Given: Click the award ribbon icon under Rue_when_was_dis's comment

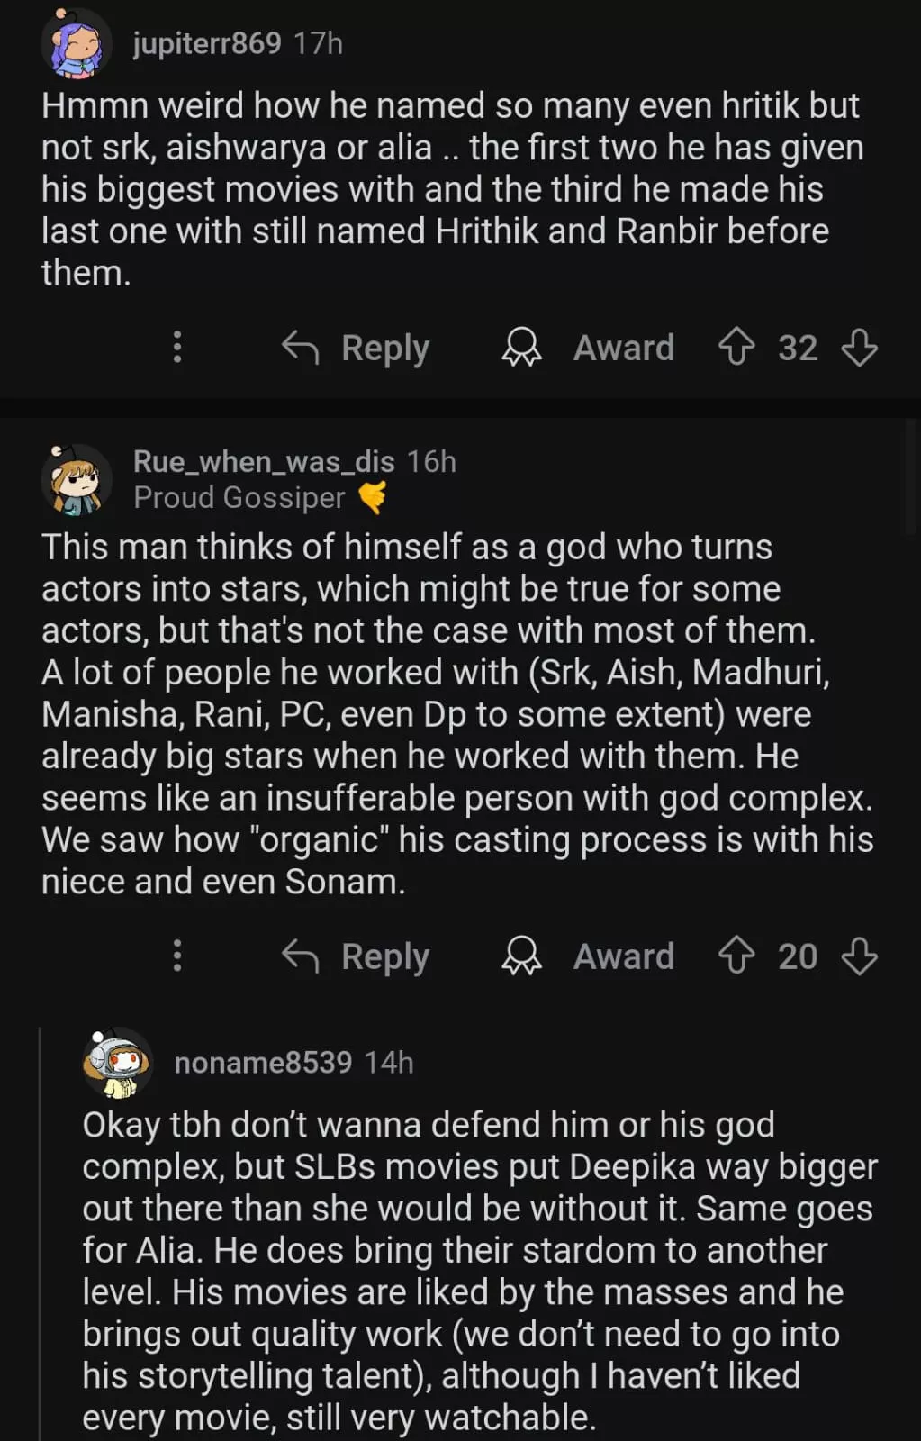Looking at the screenshot, I should click(x=521, y=956).
